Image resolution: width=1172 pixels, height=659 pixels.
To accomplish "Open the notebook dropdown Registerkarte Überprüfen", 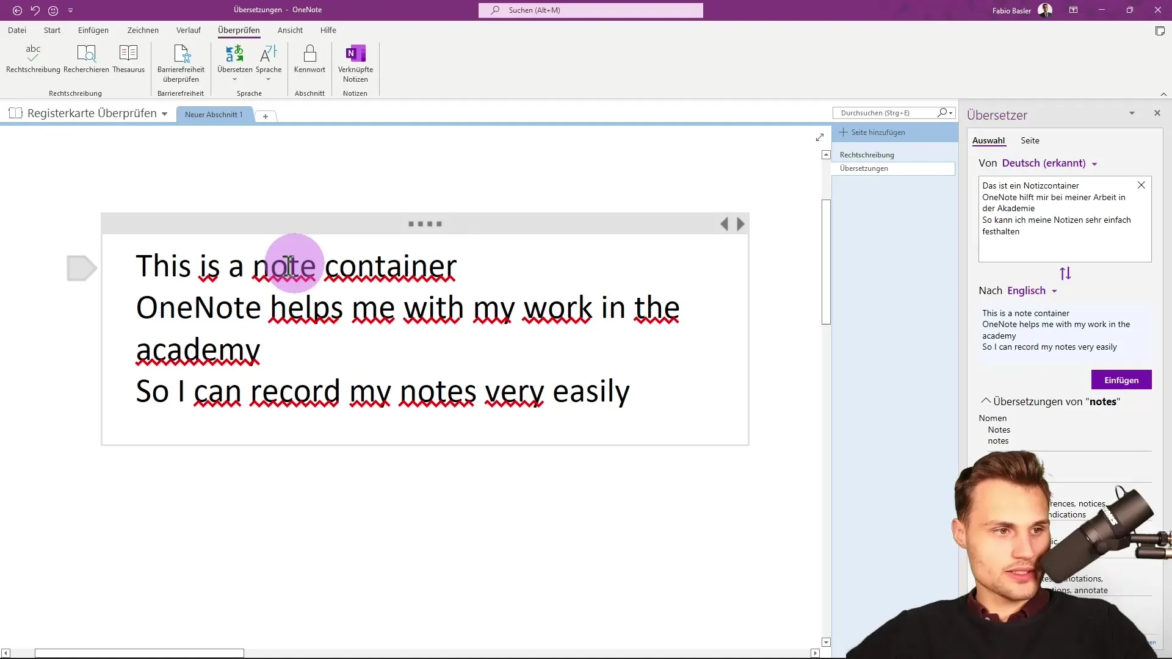I will pyautogui.click(x=89, y=113).
